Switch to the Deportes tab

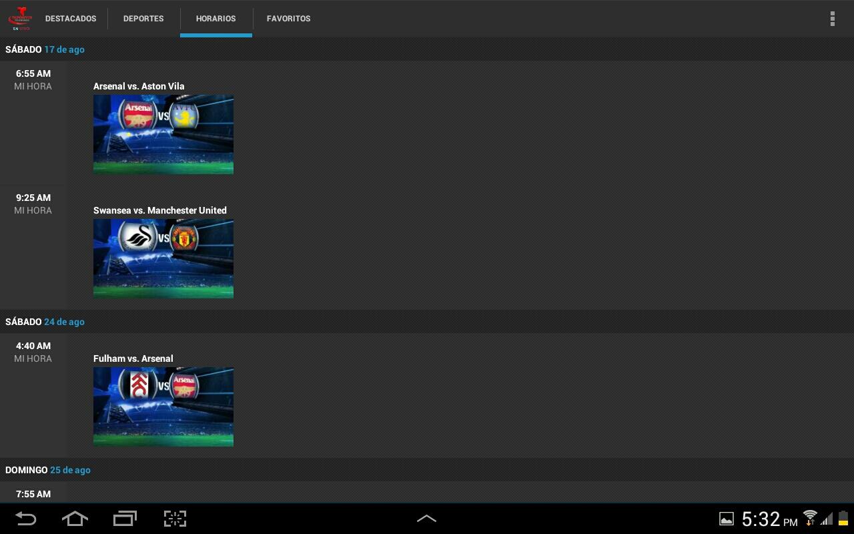[x=143, y=19]
